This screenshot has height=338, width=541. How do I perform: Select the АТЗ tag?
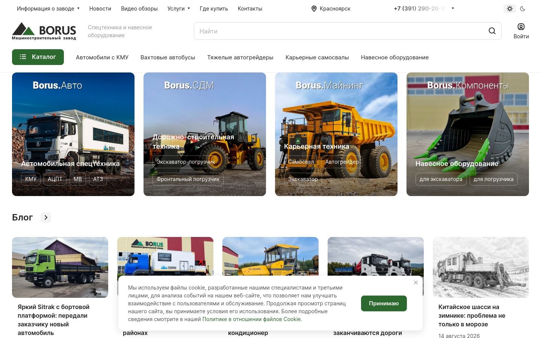(98, 179)
